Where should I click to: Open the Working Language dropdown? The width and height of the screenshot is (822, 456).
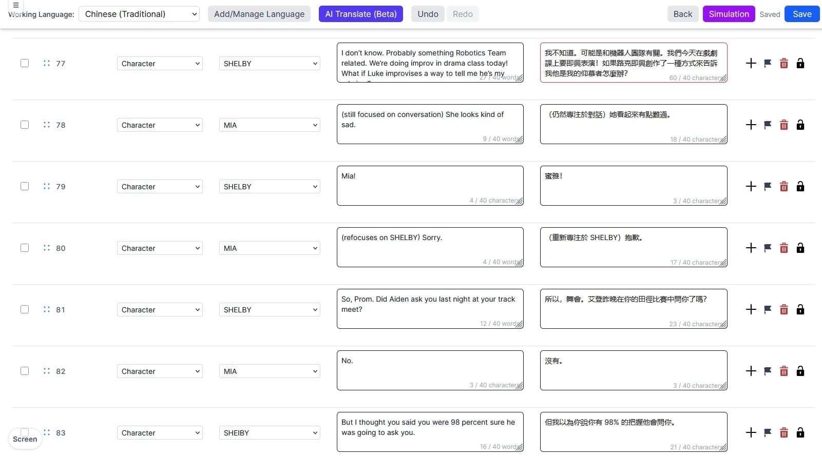(139, 14)
